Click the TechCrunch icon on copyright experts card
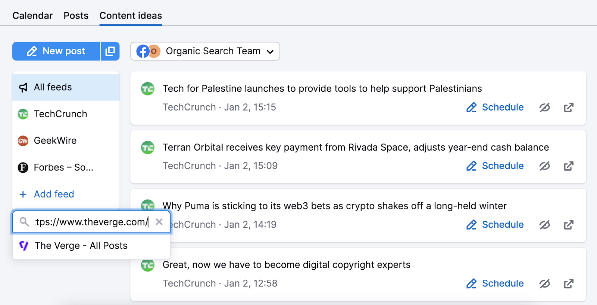The width and height of the screenshot is (597, 305). coord(148,265)
